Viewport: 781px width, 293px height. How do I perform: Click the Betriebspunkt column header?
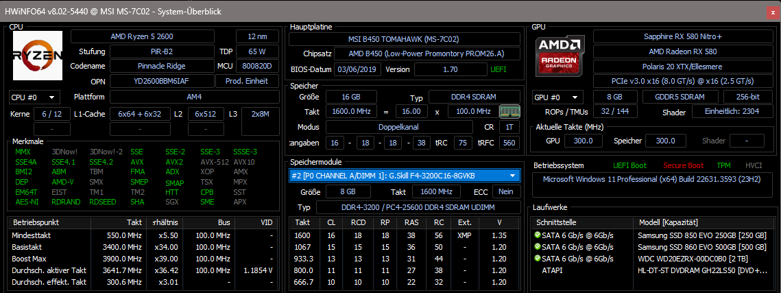coord(49,222)
